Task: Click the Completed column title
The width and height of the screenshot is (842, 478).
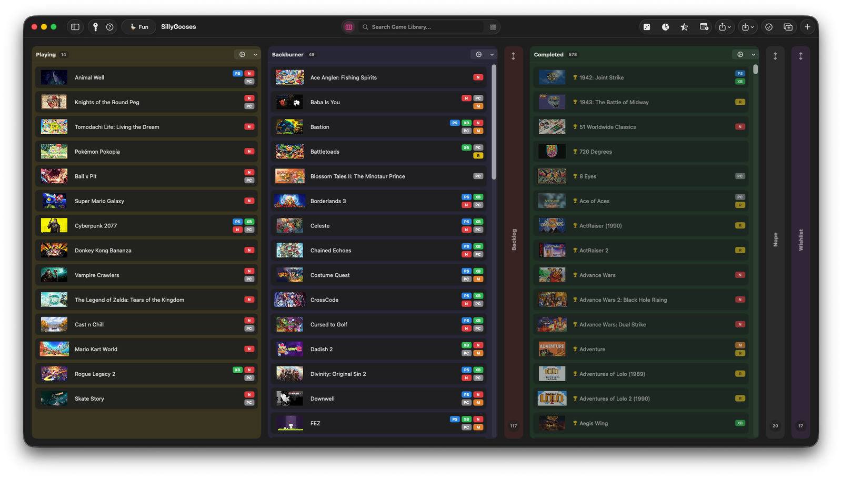Action: tap(548, 55)
